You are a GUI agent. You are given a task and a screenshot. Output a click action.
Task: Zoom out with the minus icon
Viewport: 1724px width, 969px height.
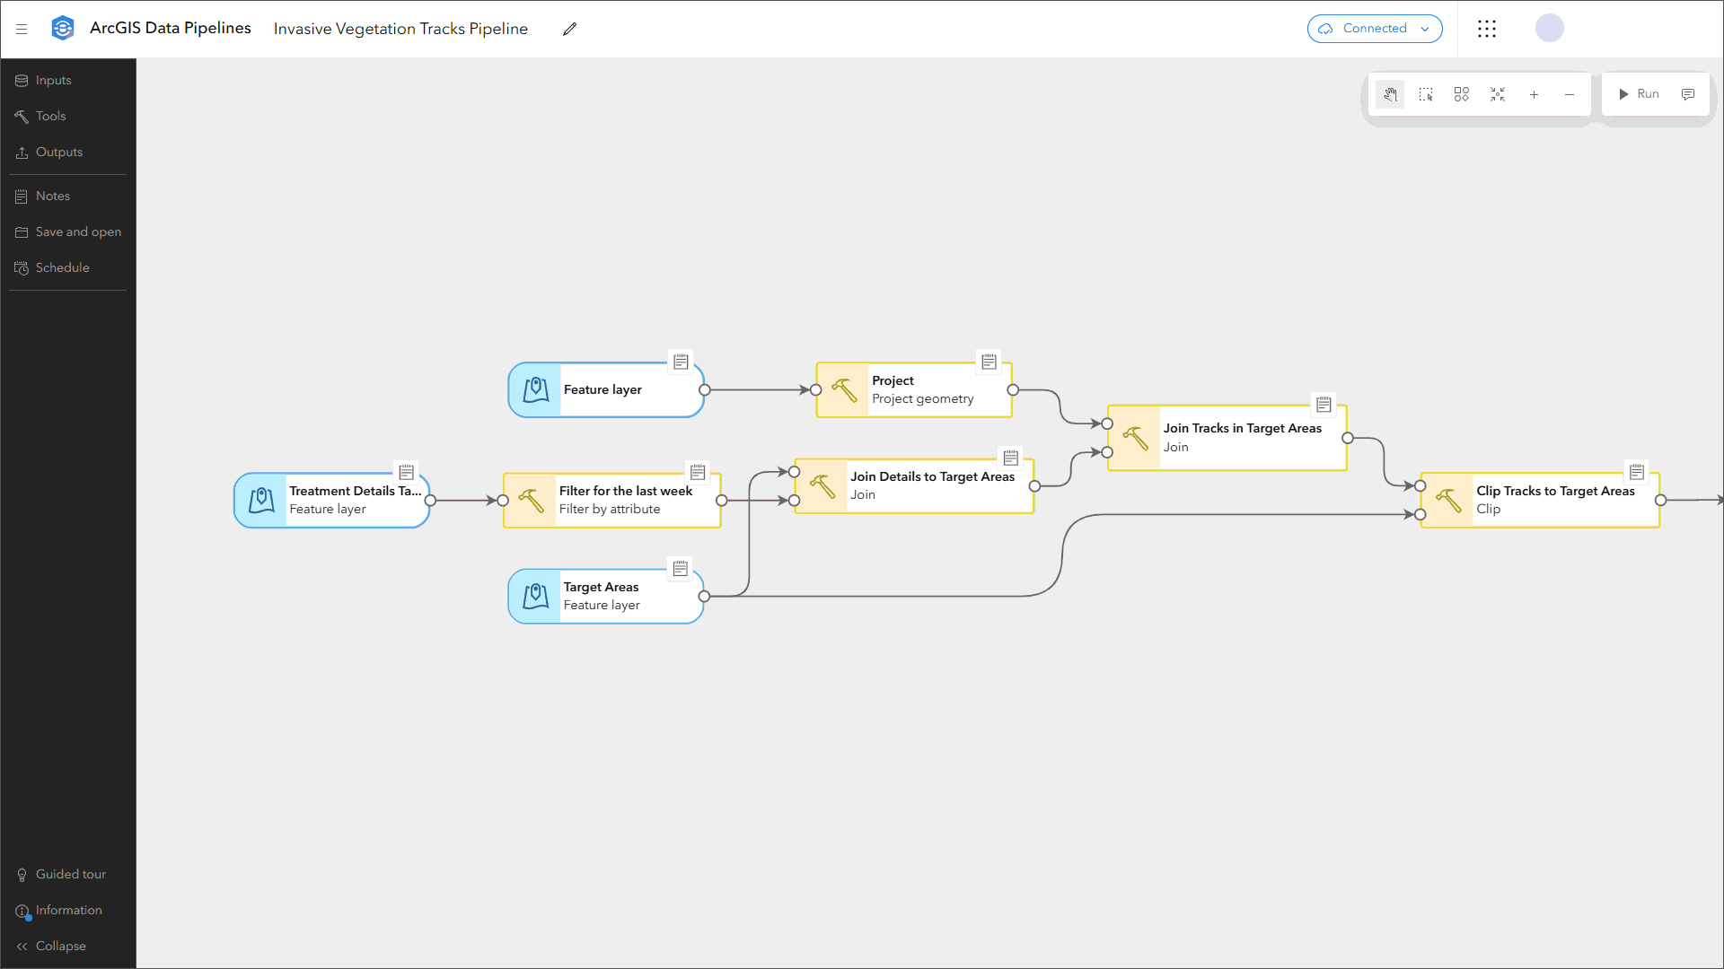pyautogui.click(x=1570, y=94)
